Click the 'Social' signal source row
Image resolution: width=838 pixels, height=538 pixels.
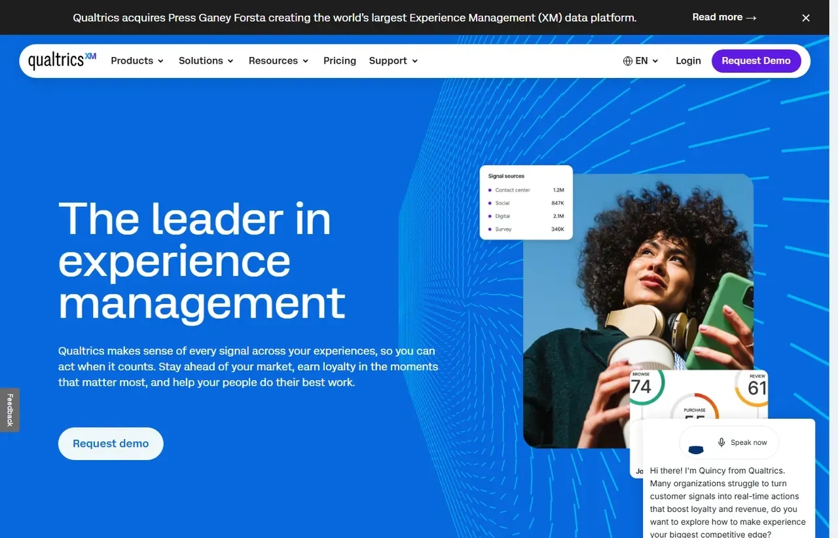pos(526,203)
